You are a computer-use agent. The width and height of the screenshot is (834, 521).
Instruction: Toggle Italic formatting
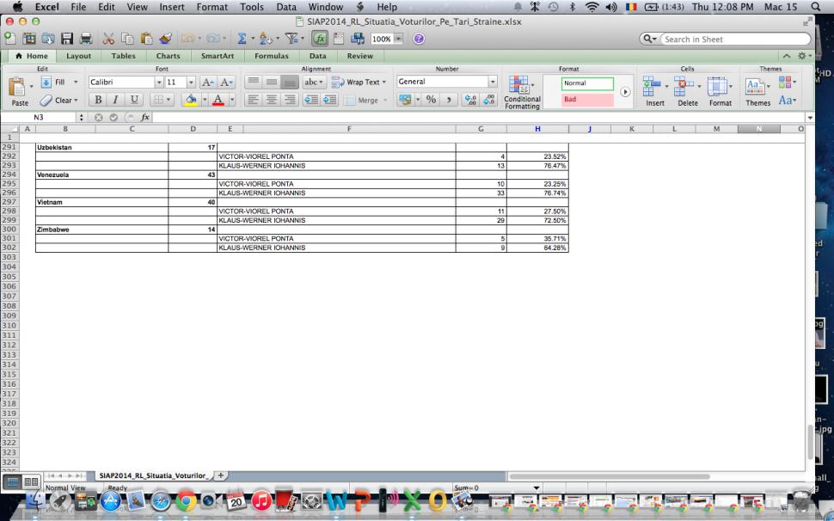tap(117, 100)
